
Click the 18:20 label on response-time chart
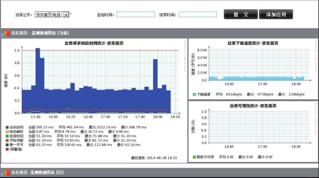tap(175, 117)
